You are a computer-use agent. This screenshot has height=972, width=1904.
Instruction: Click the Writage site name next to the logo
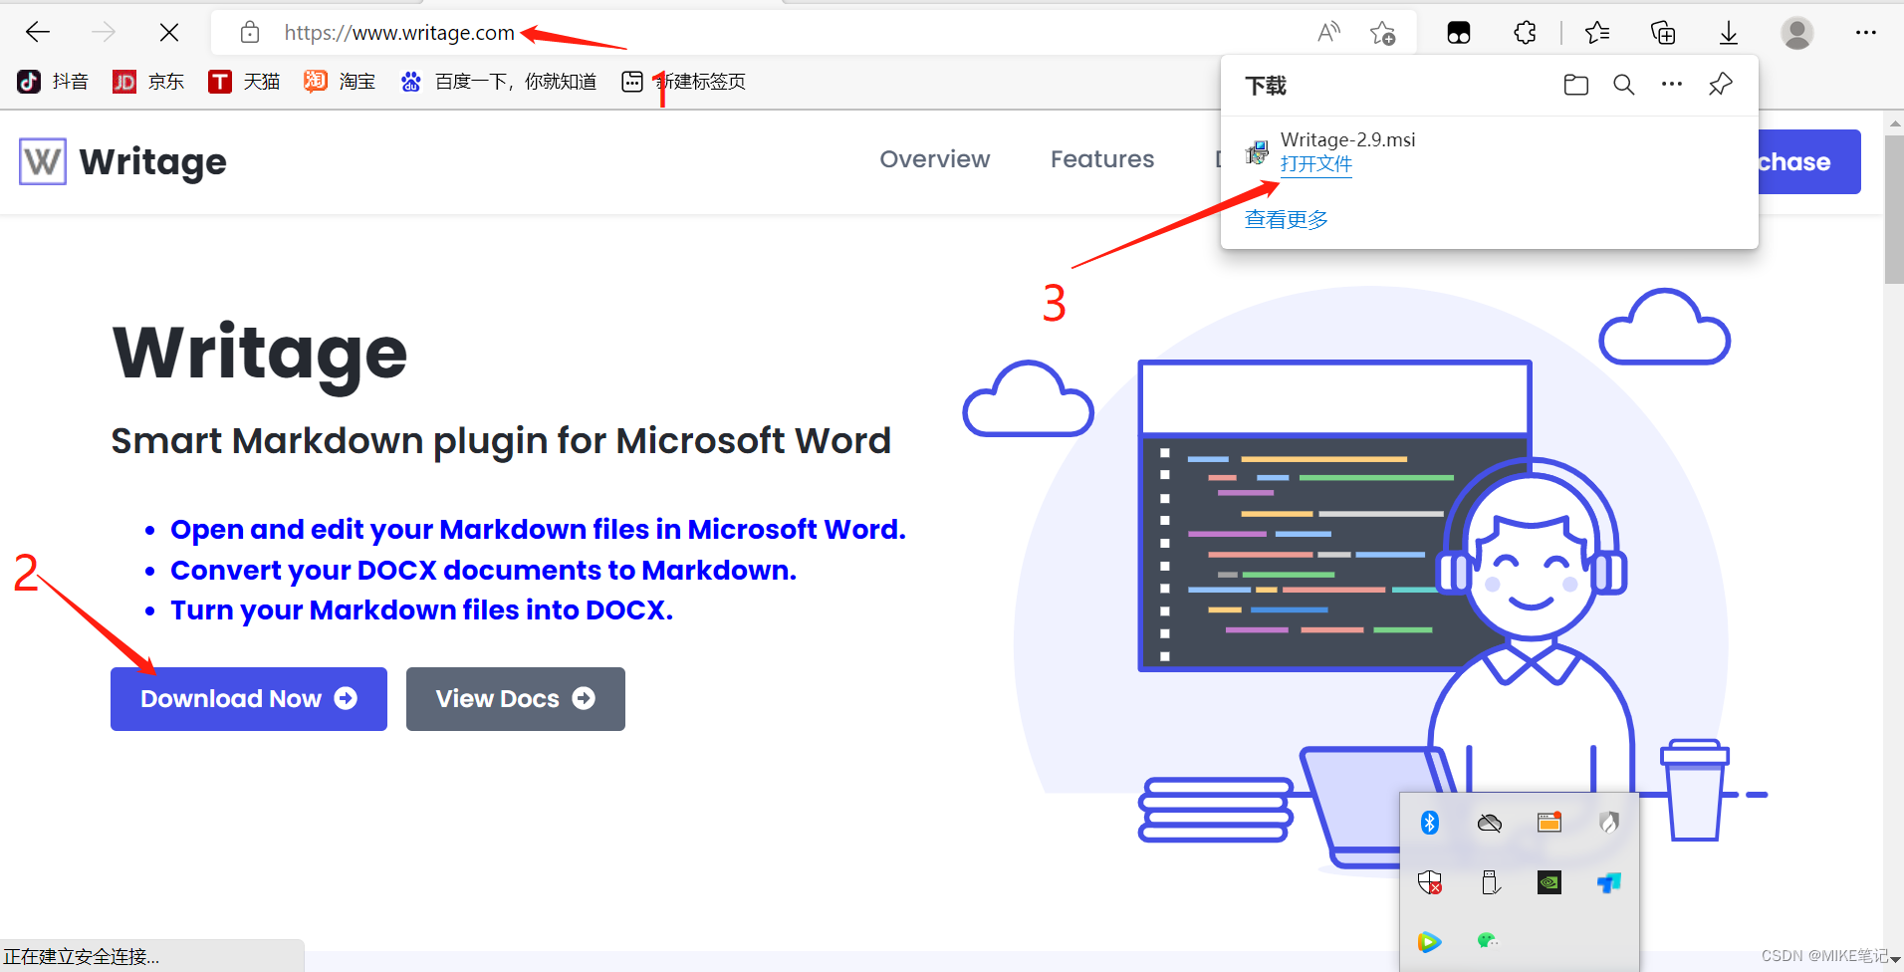[x=152, y=161]
